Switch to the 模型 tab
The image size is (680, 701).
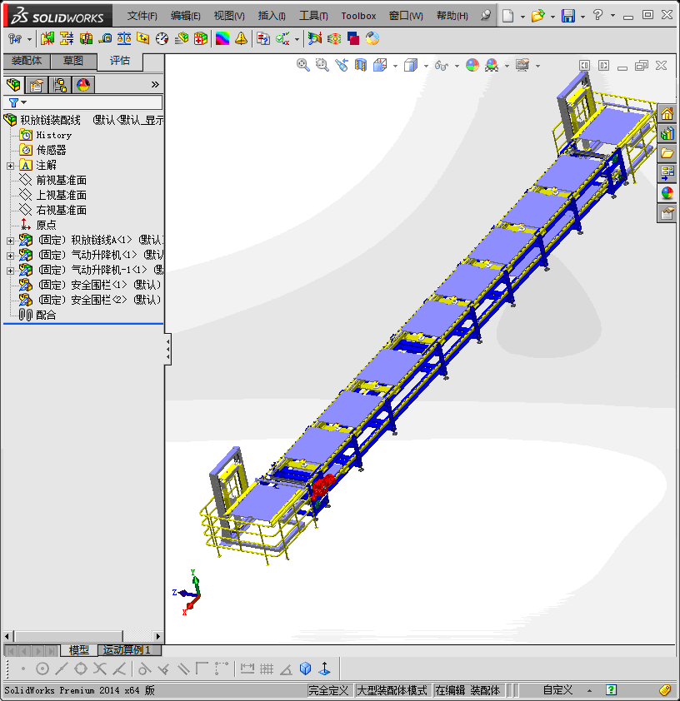pyautogui.click(x=78, y=649)
